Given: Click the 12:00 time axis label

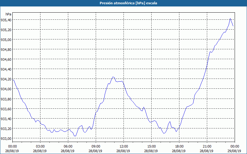Looking at the screenshot, I should (x=124, y=147).
